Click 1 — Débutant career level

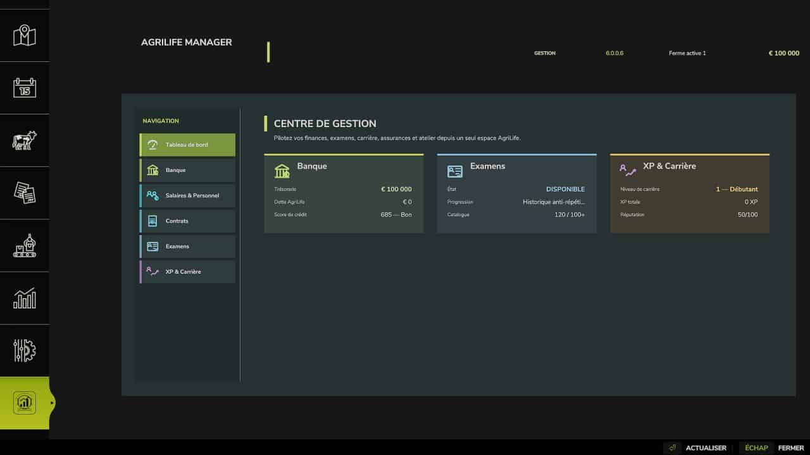737,189
